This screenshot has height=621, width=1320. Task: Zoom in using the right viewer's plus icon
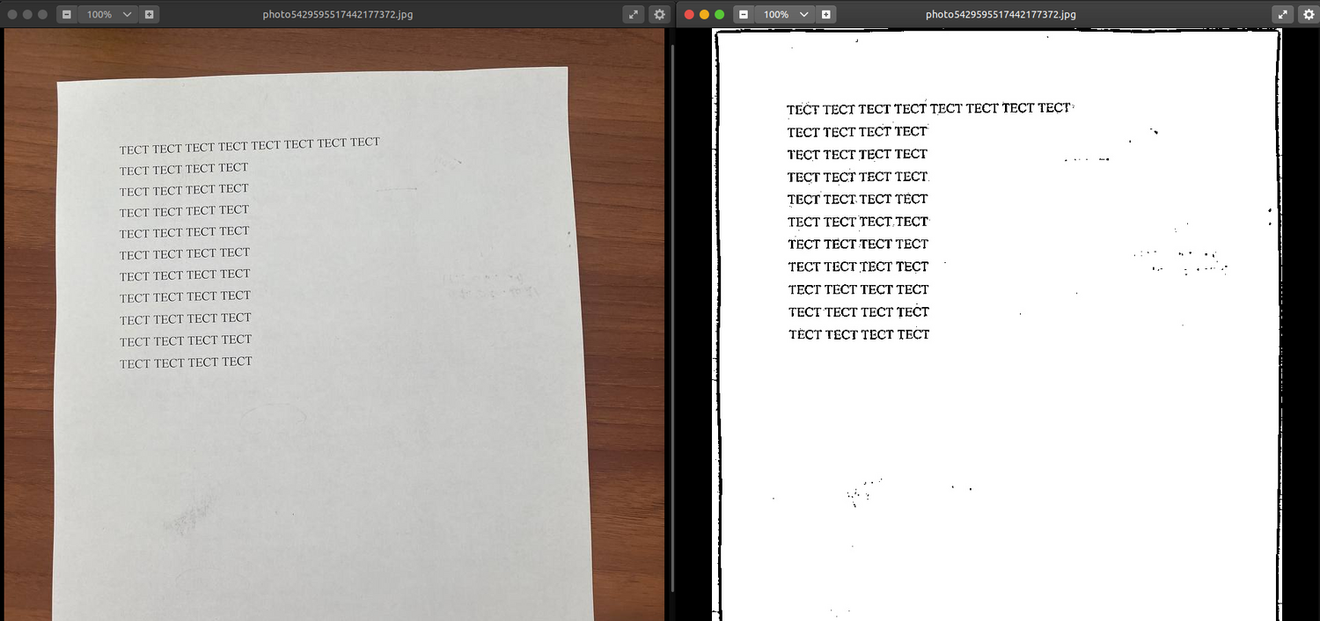click(x=825, y=14)
